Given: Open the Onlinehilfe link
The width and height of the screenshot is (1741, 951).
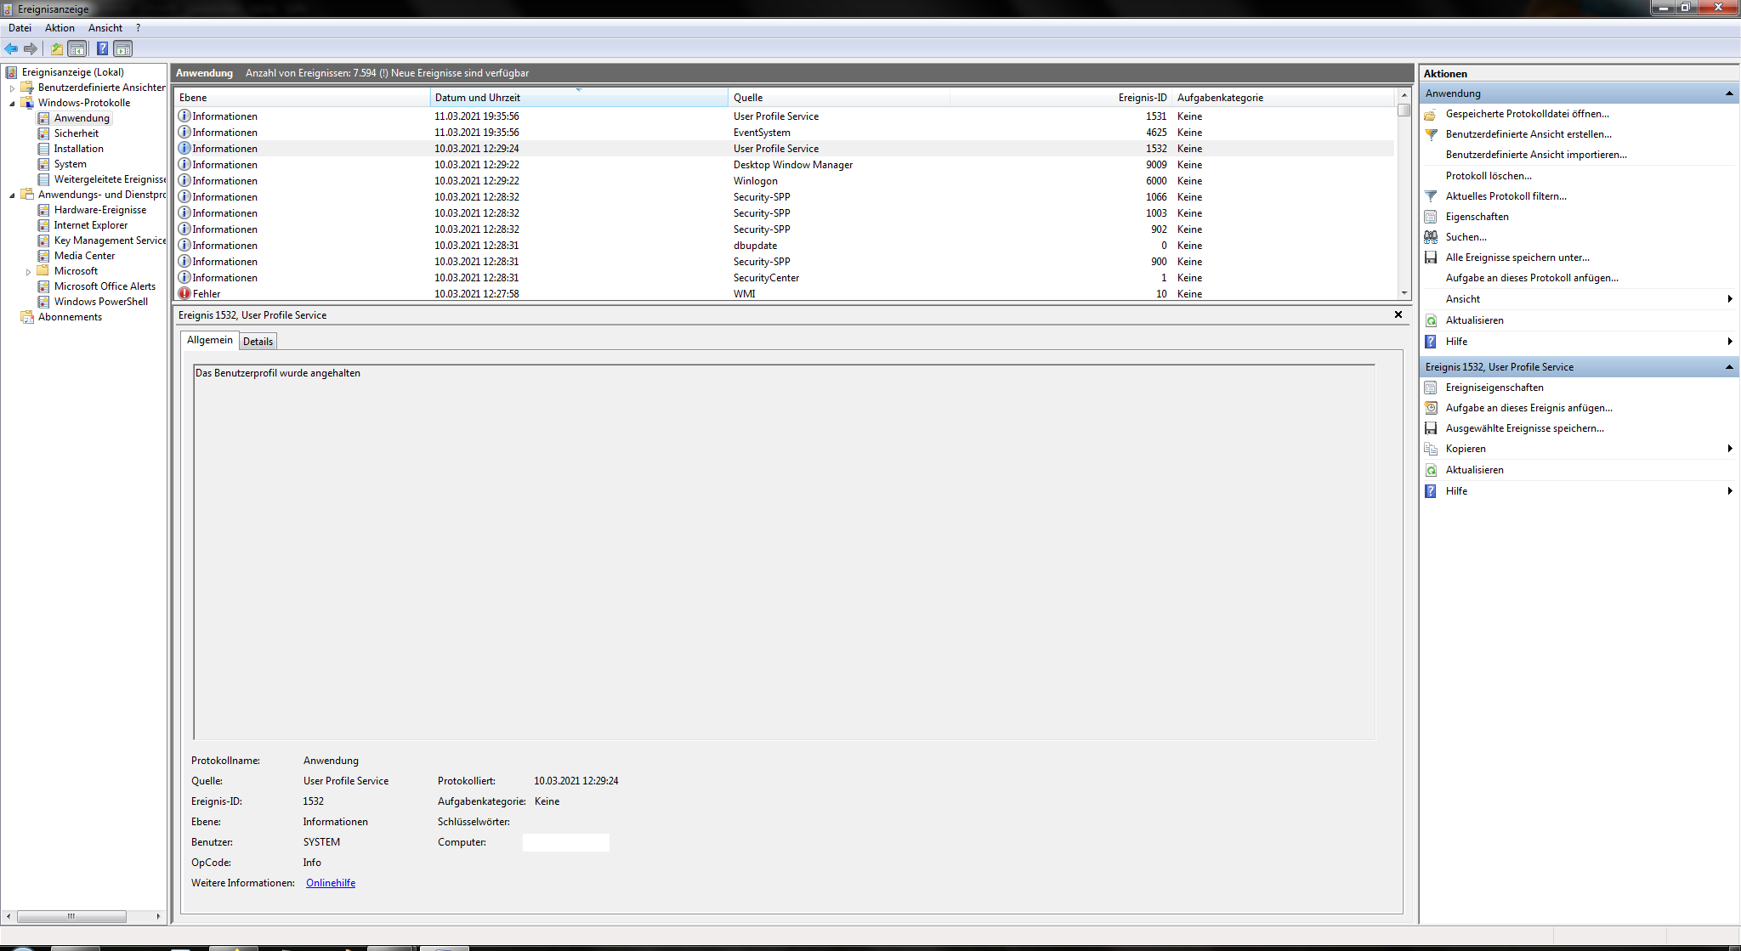Looking at the screenshot, I should click(x=331, y=883).
